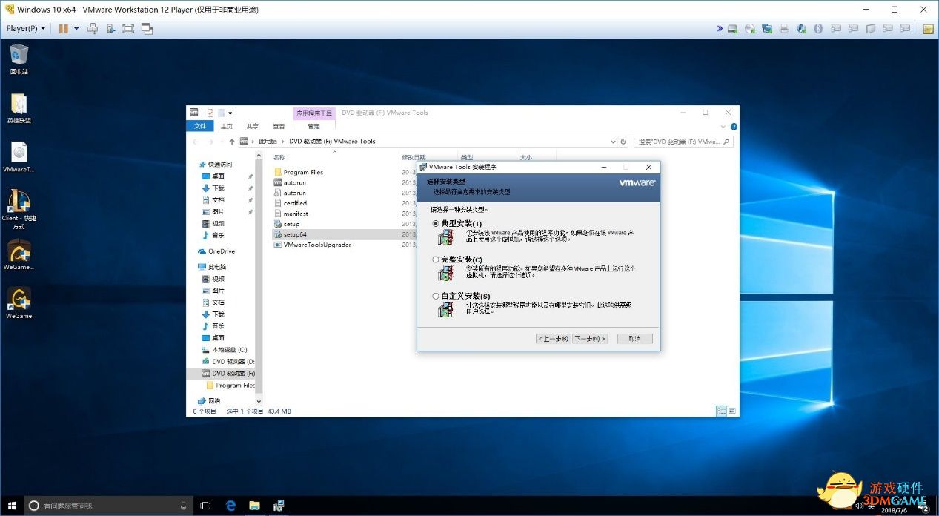939x516 pixels.
Task: Select the VMwareT... disc desktop icon
Action: (19, 157)
